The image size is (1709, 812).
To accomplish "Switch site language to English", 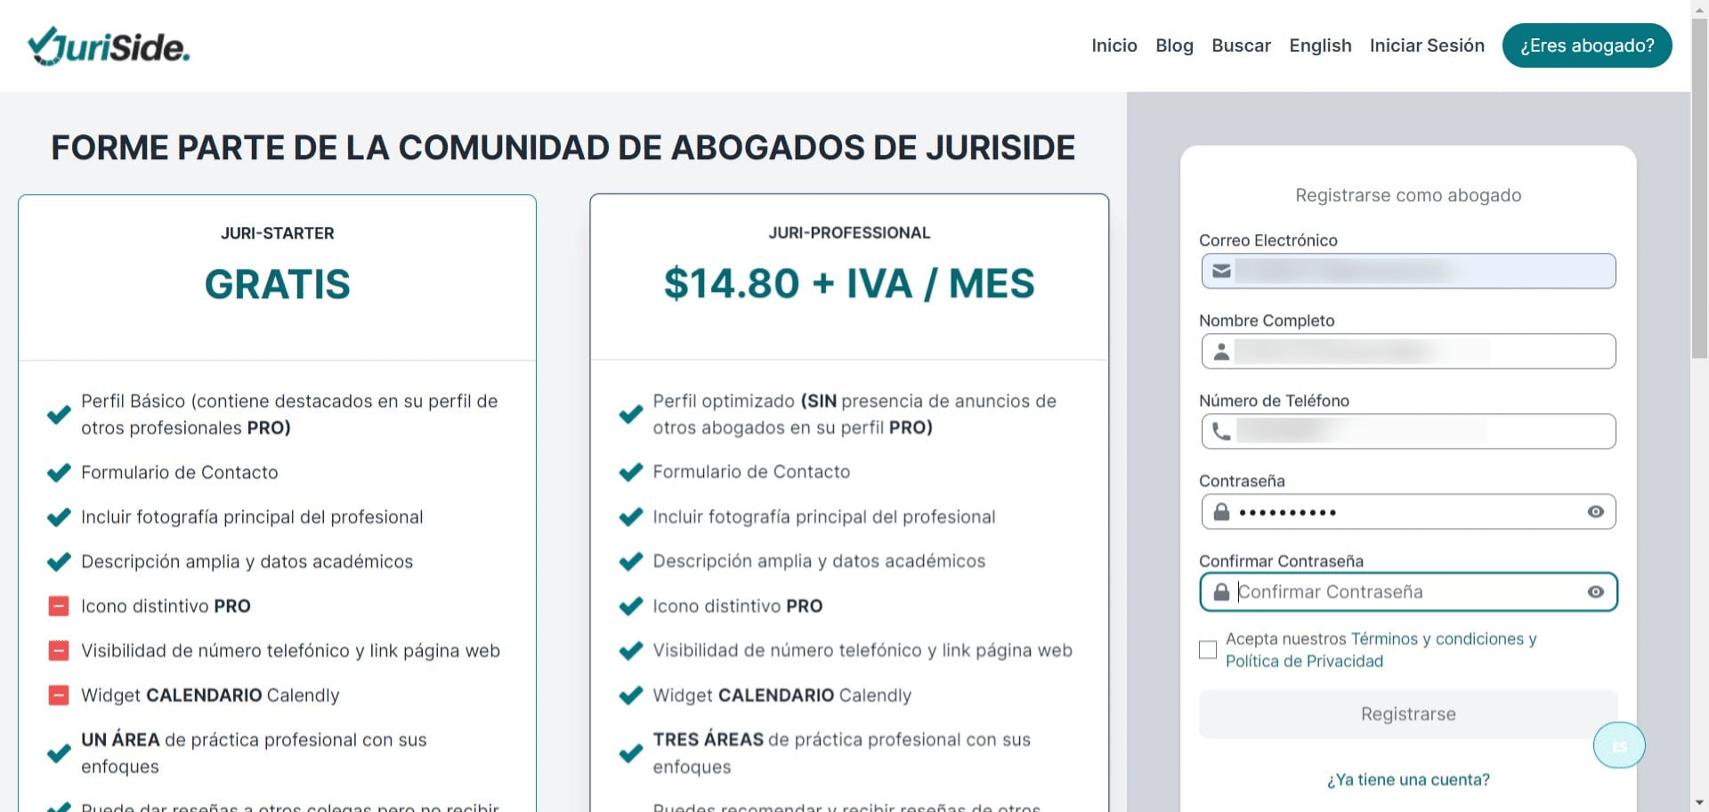I will (1320, 45).
